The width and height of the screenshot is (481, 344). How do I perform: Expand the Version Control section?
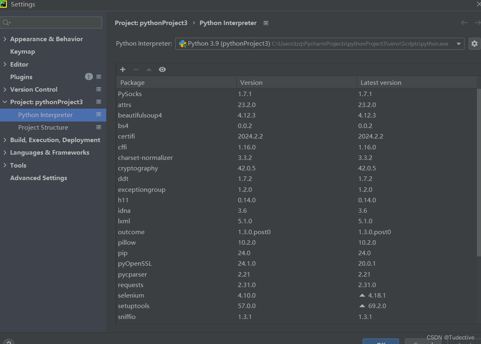[x=4, y=89]
